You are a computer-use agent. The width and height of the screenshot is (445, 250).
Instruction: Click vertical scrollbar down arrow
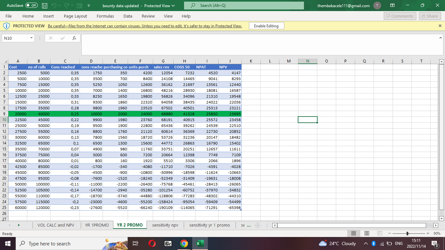coord(441,218)
